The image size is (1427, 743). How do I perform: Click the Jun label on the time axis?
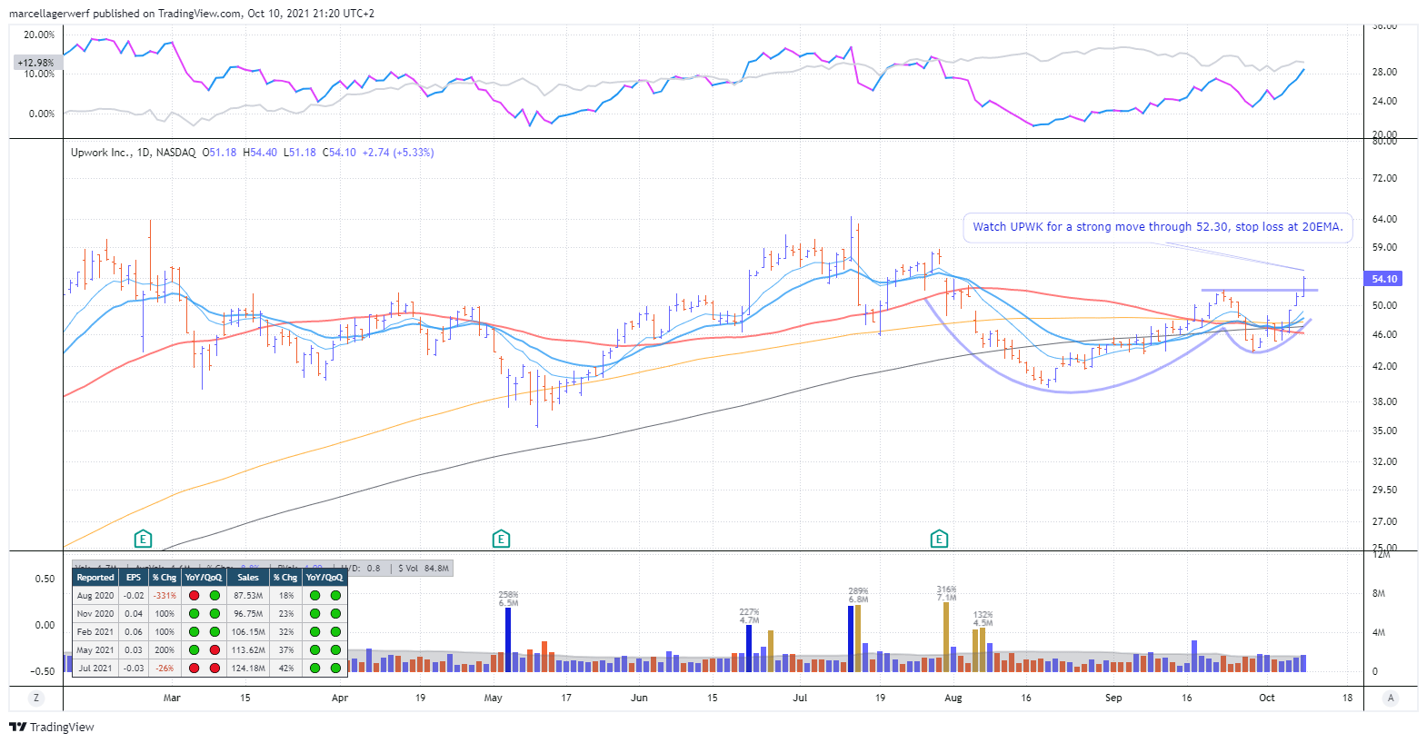639,698
